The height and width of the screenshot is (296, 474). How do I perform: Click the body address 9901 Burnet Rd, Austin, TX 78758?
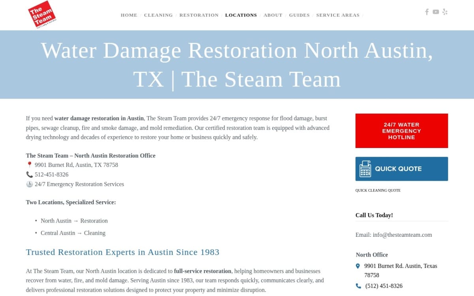pos(76,165)
